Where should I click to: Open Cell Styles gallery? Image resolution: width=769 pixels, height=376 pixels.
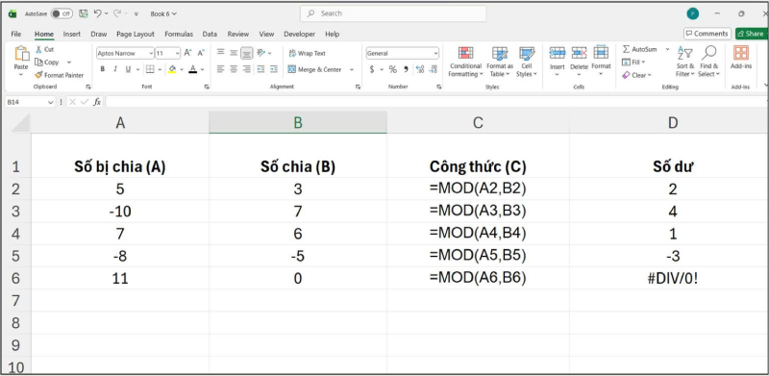click(x=527, y=62)
